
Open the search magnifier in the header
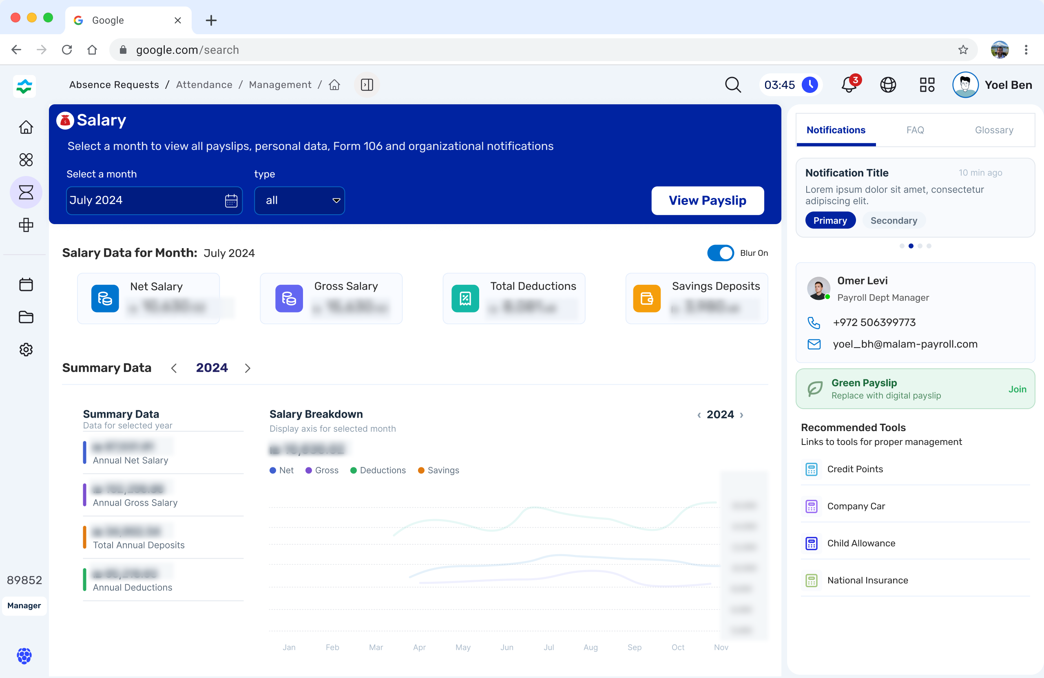coord(732,85)
